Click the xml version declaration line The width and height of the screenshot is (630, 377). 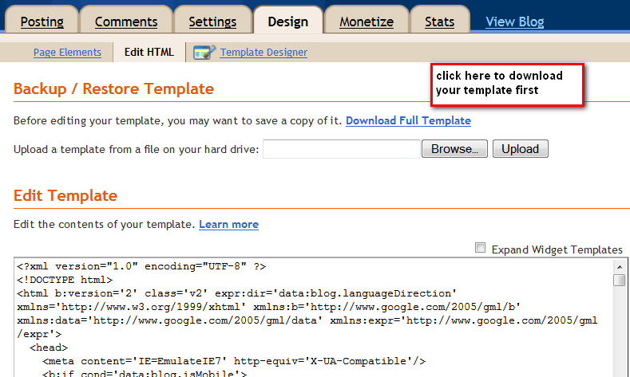[141, 266]
